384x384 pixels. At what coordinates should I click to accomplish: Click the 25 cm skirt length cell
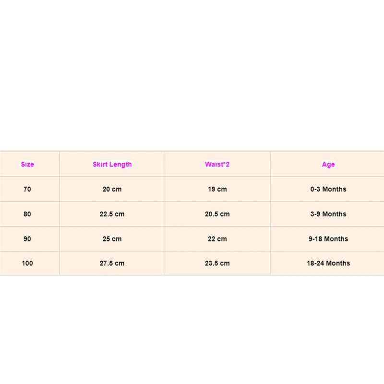(x=112, y=239)
